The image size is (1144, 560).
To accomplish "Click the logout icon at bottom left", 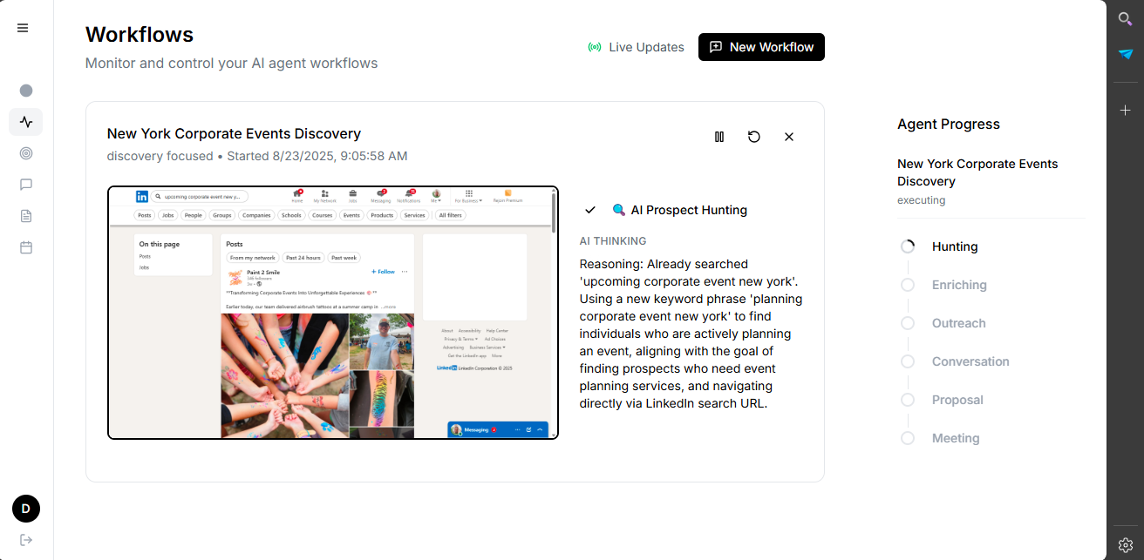I will coord(26,540).
